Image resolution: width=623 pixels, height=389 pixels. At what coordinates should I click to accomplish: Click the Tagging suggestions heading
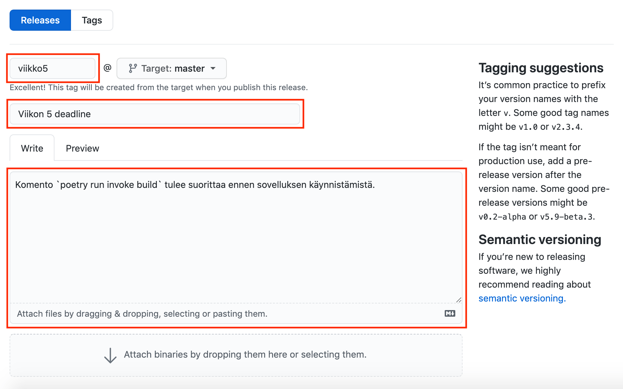(541, 68)
